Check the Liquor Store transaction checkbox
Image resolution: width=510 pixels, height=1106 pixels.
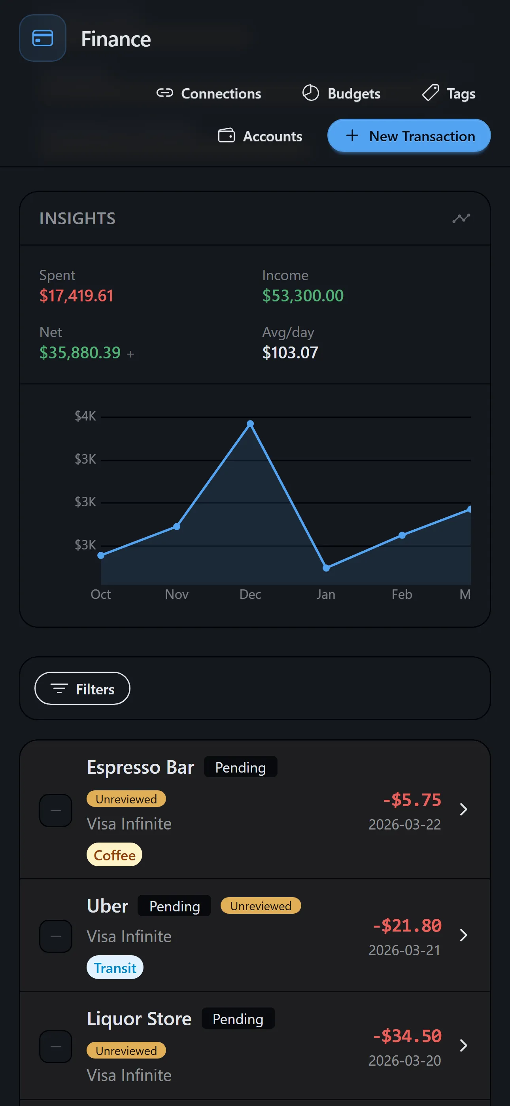tap(55, 1047)
